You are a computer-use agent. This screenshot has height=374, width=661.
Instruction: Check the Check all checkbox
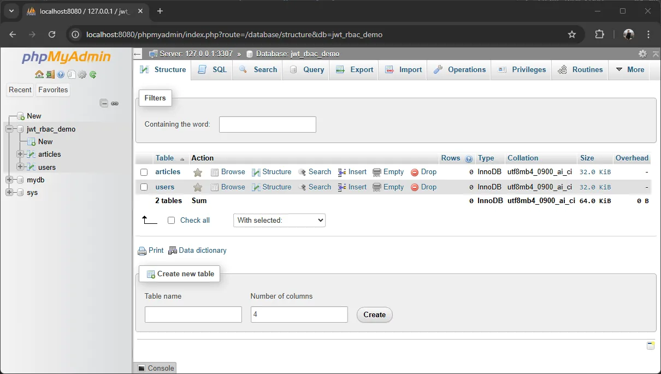171,221
